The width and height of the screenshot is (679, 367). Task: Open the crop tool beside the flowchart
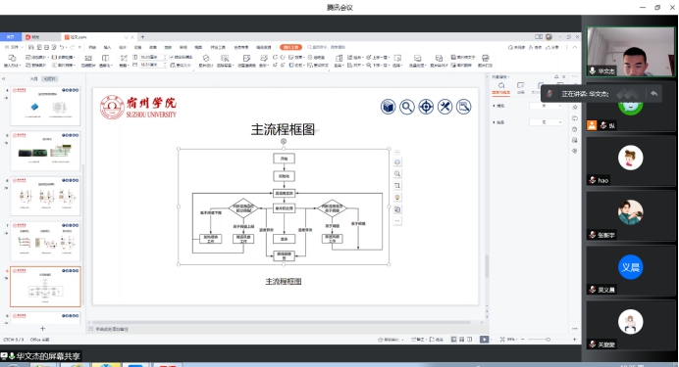397,186
